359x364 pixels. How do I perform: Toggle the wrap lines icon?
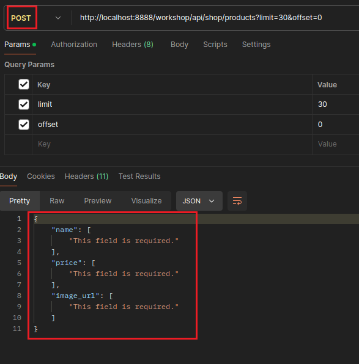pyautogui.click(x=237, y=201)
